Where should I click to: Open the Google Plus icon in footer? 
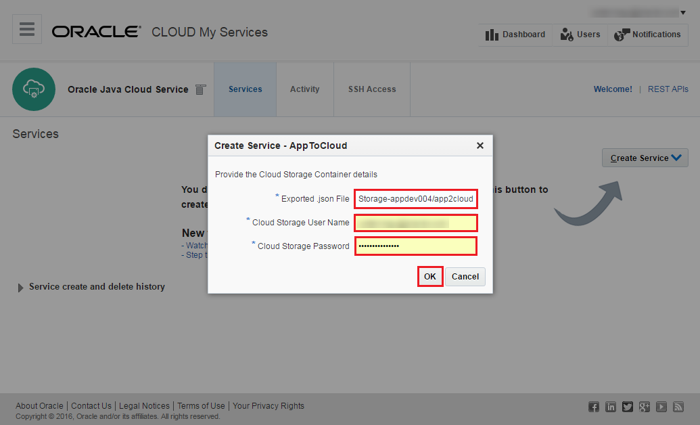[x=644, y=407]
